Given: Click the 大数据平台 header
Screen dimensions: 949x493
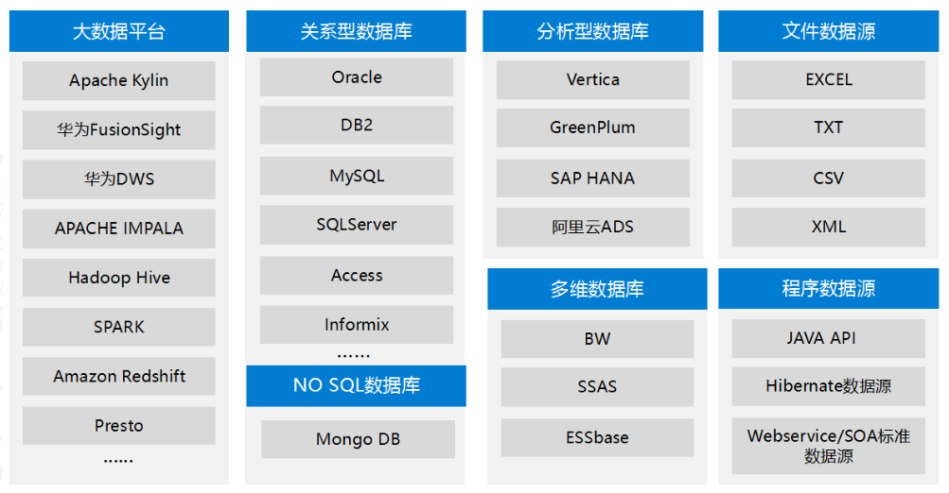Looking at the screenshot, I should tap(118, 31).
